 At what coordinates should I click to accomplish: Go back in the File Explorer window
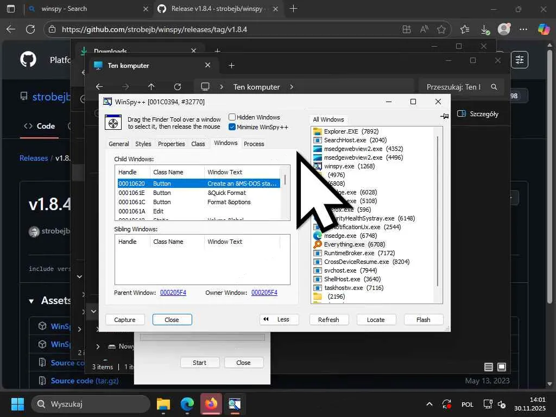[100, 86]
